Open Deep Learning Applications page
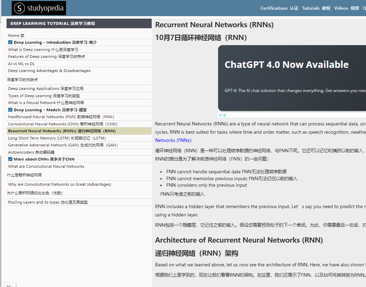The image size is (366, 287). click(x=45, y=89)
